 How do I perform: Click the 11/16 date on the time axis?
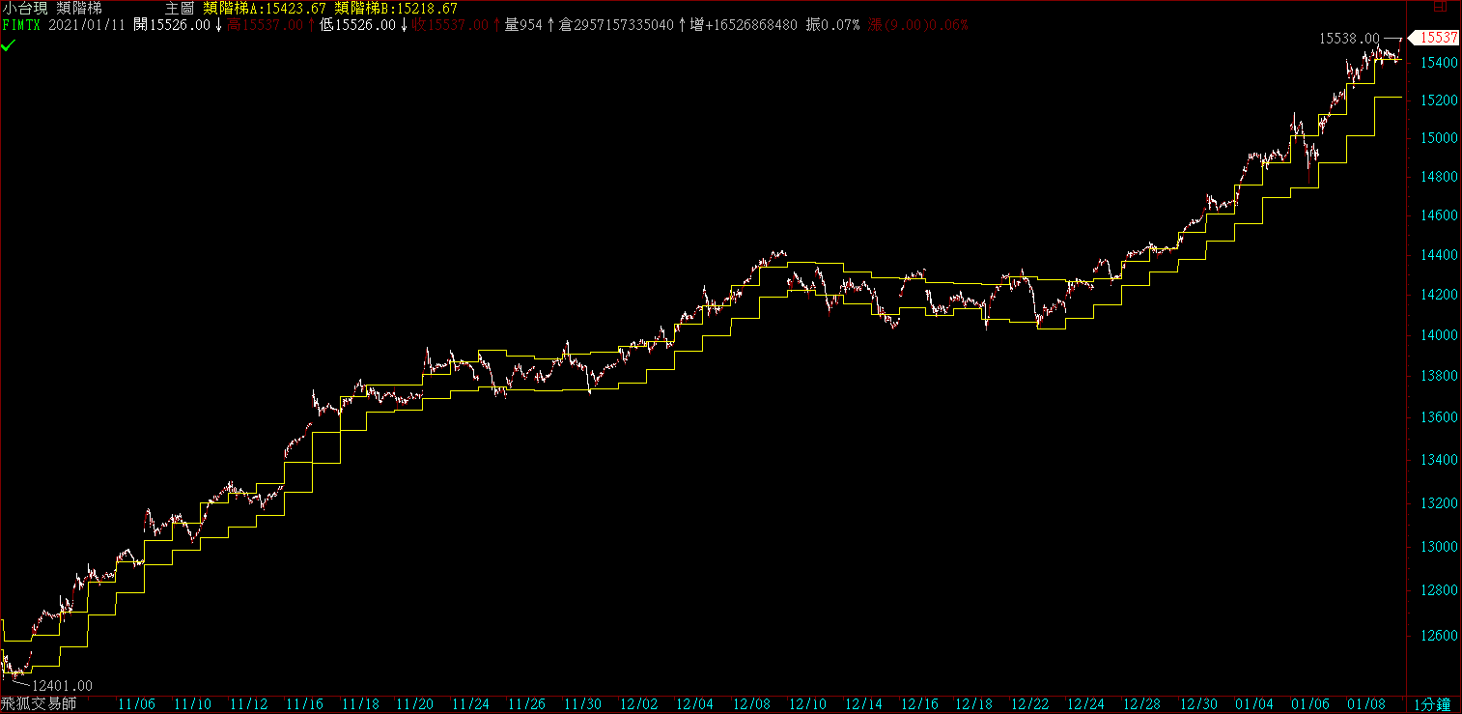pos(303,705)
